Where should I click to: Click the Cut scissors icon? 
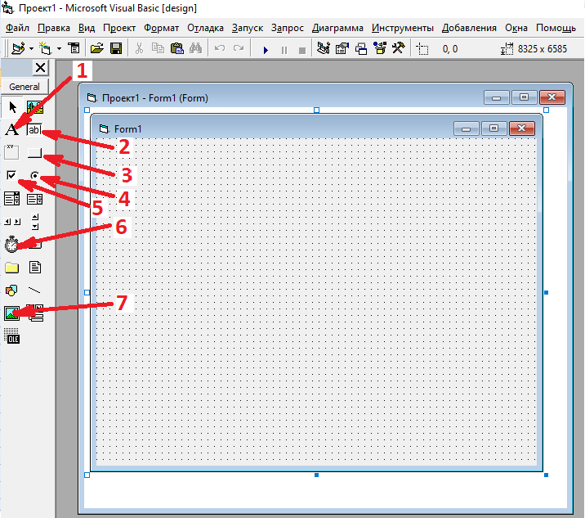coord(139,48)
